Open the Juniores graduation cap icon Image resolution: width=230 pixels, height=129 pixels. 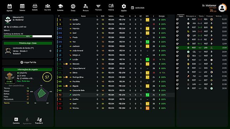point(60,6)
